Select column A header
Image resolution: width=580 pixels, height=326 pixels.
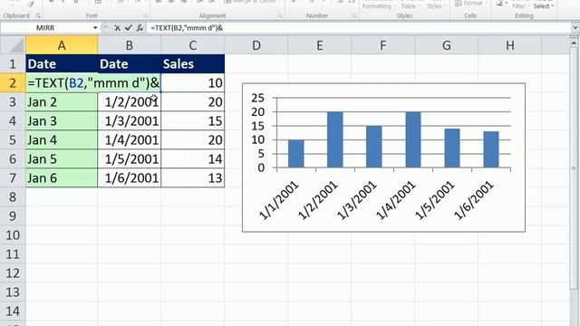[62, 45]
